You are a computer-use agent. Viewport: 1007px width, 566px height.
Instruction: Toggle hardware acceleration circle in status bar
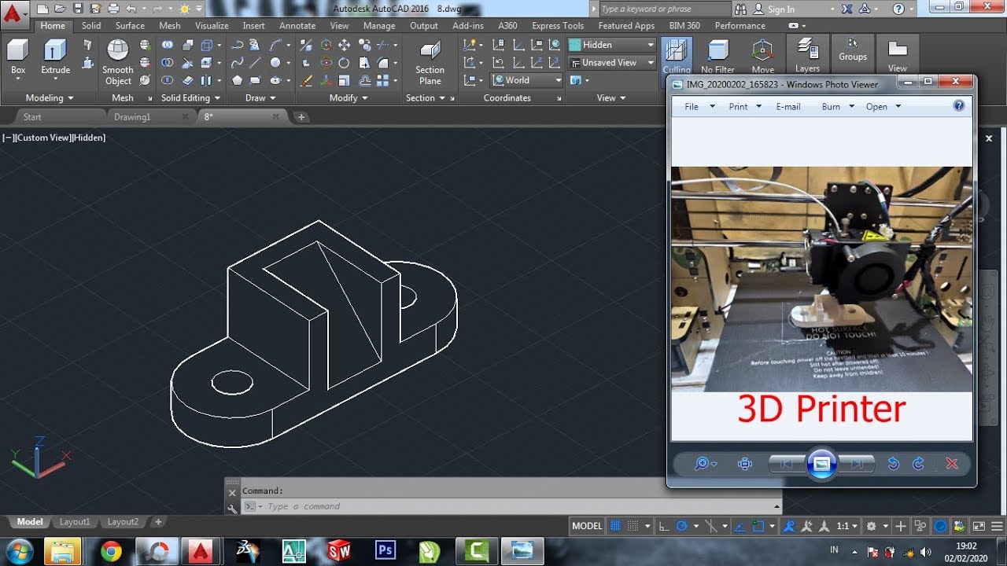tap(940, 526)
